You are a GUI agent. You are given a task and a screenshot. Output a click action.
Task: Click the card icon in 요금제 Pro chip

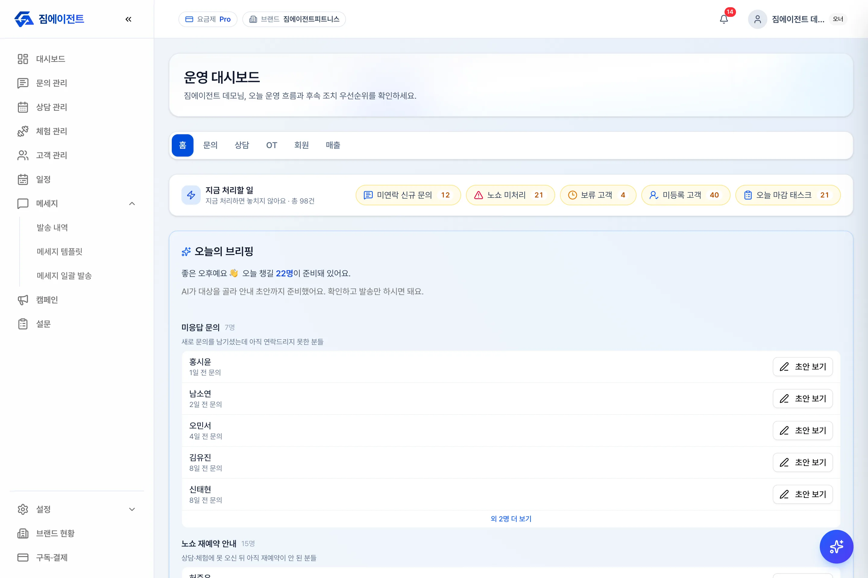pyautogui.click(x=189, y=19)
